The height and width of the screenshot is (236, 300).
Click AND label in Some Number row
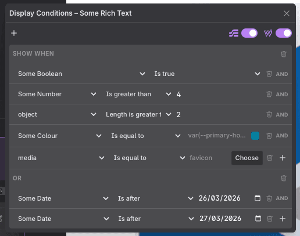282,95
